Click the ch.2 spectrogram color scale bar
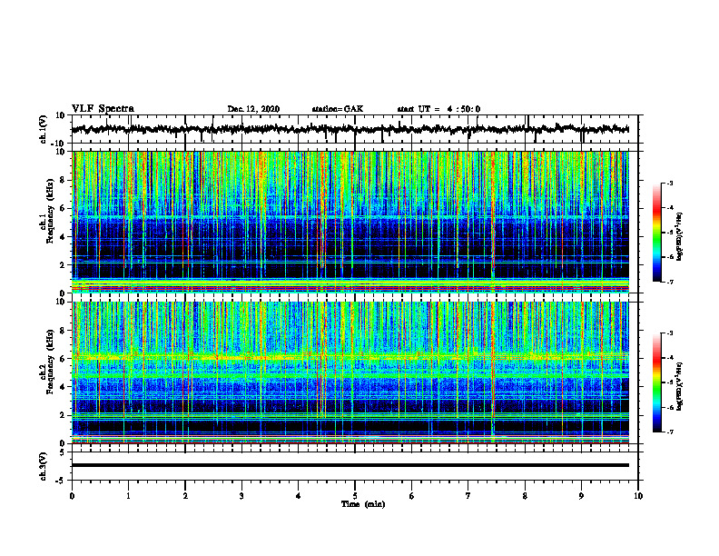This screenshot has width=719, height=556. click(656, 382)
